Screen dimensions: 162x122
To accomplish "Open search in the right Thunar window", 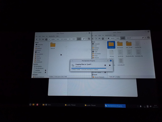I will point(149,37).
